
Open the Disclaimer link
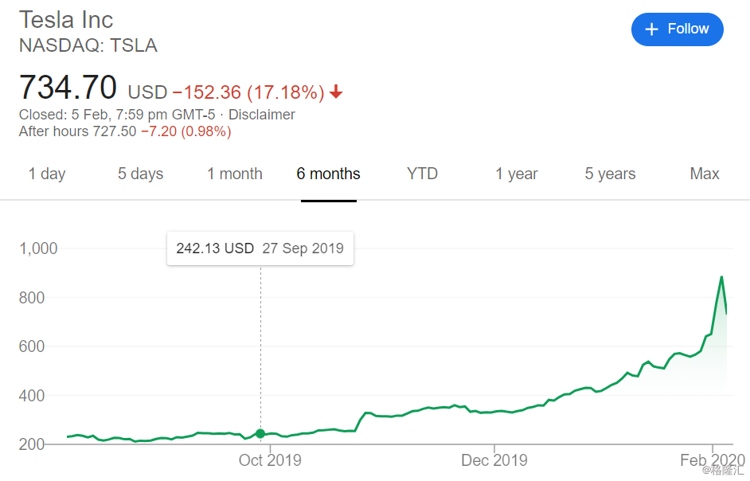click(x=262, y=115)
